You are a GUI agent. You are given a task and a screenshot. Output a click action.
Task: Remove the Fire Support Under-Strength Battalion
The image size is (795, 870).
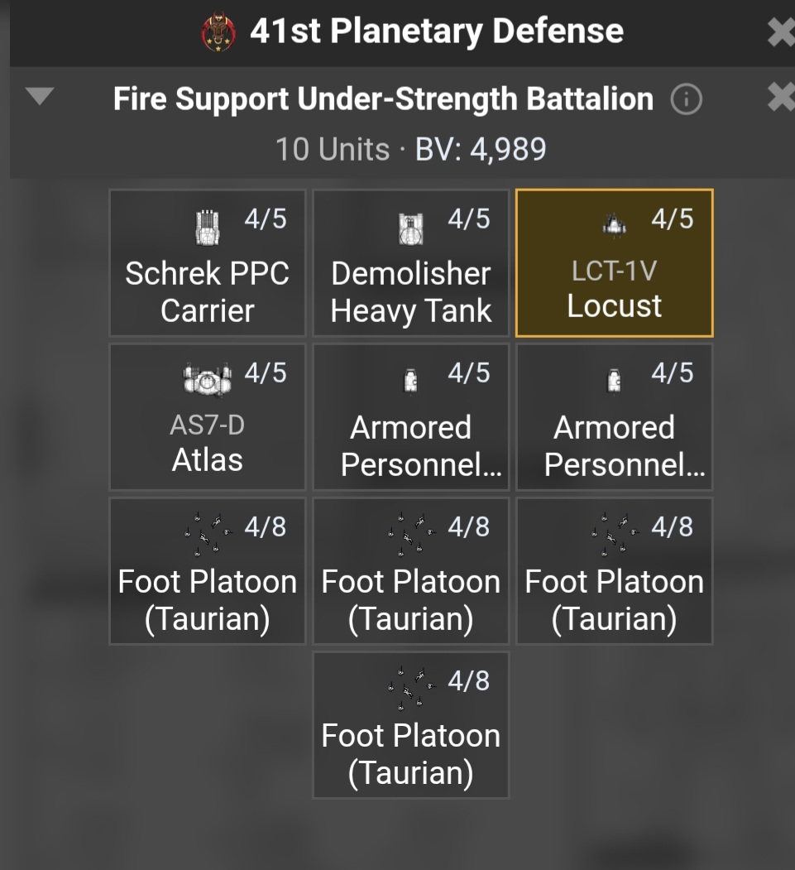[781, 99]
